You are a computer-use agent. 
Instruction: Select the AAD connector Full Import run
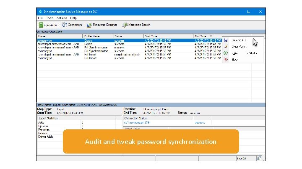click(x=130, y=55)
